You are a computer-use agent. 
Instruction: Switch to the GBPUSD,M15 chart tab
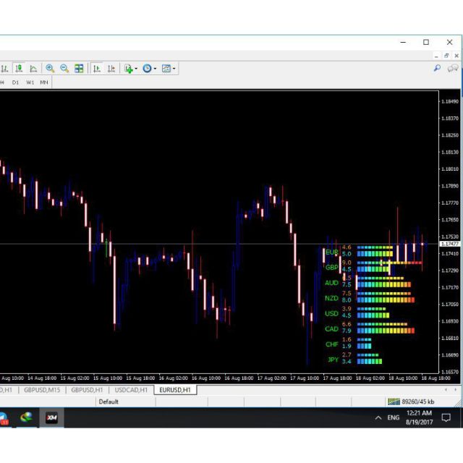coord(43,390)
